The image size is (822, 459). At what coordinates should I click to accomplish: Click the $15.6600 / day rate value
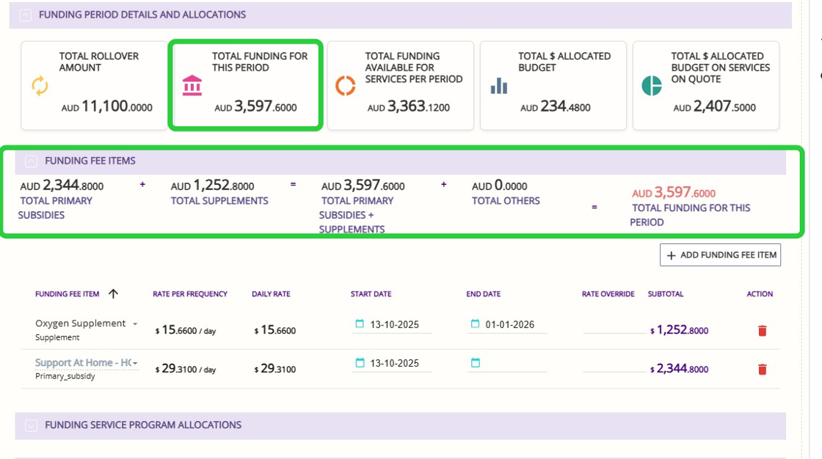click(186, 330)
